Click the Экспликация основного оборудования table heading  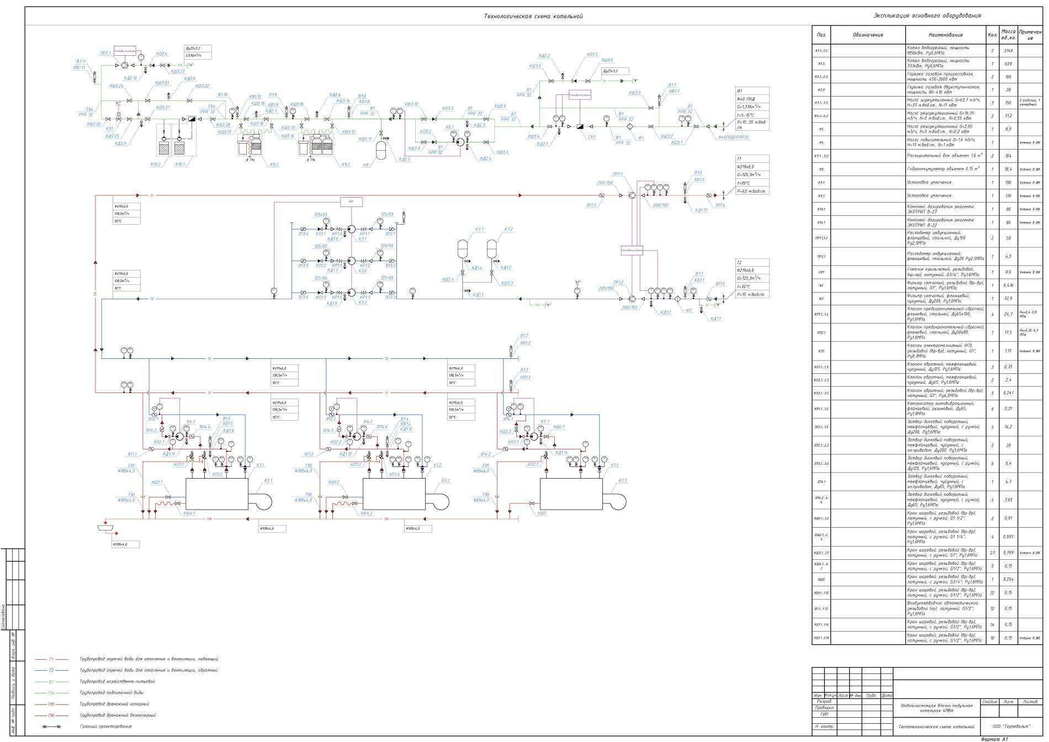point(927,15)
